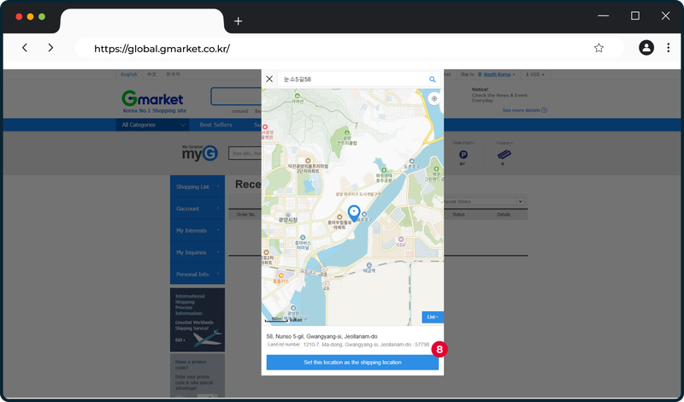
Task: Click the blue location pin on map
Action: pos(354,214)
